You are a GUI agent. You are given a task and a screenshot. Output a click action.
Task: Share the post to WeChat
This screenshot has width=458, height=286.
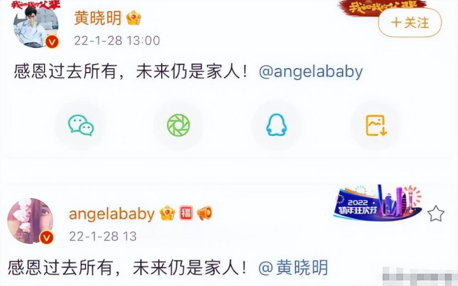(81, 125)
